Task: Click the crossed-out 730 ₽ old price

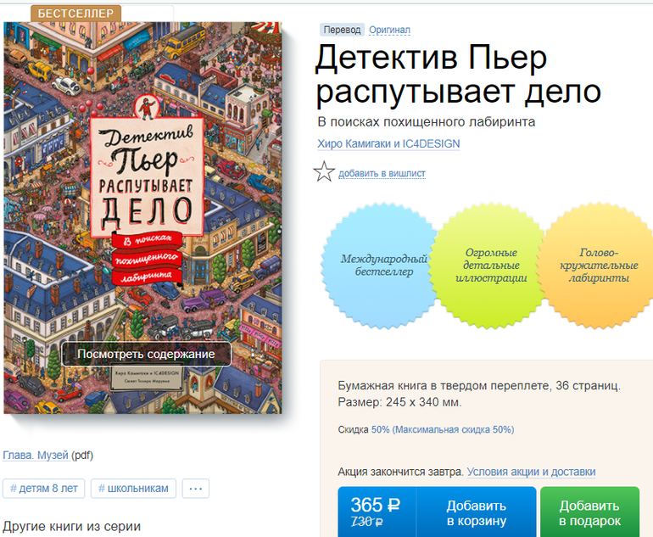Action: (367, 522)
